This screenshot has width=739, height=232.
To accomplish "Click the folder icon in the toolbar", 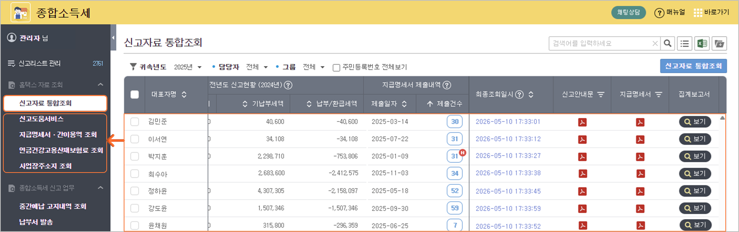I will coord(719,44).
